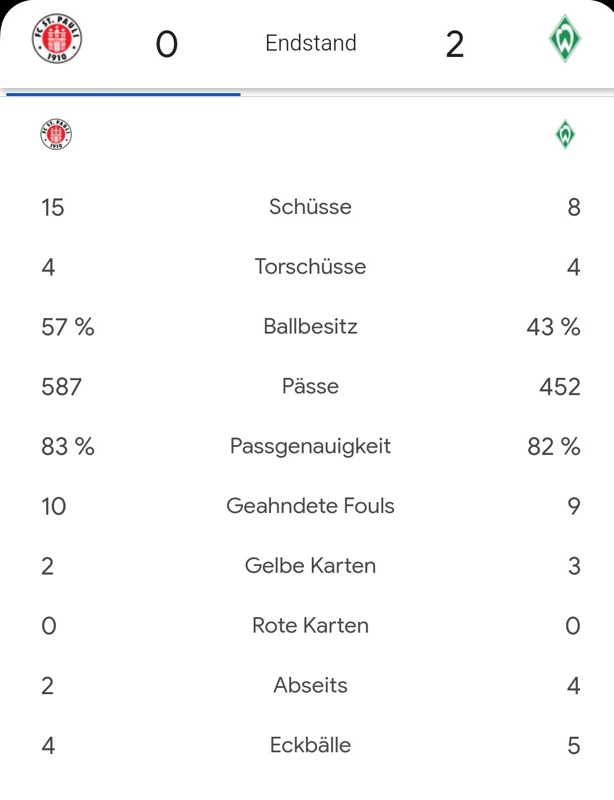Tap the Eckbälle row label
Viewport: 614px width, 800px height.
[310, 745]
